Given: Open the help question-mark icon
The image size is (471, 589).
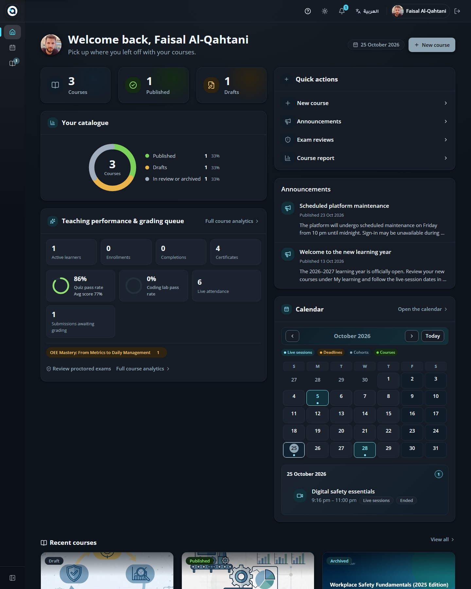Looking at the screenshot, I should point(308,11).
